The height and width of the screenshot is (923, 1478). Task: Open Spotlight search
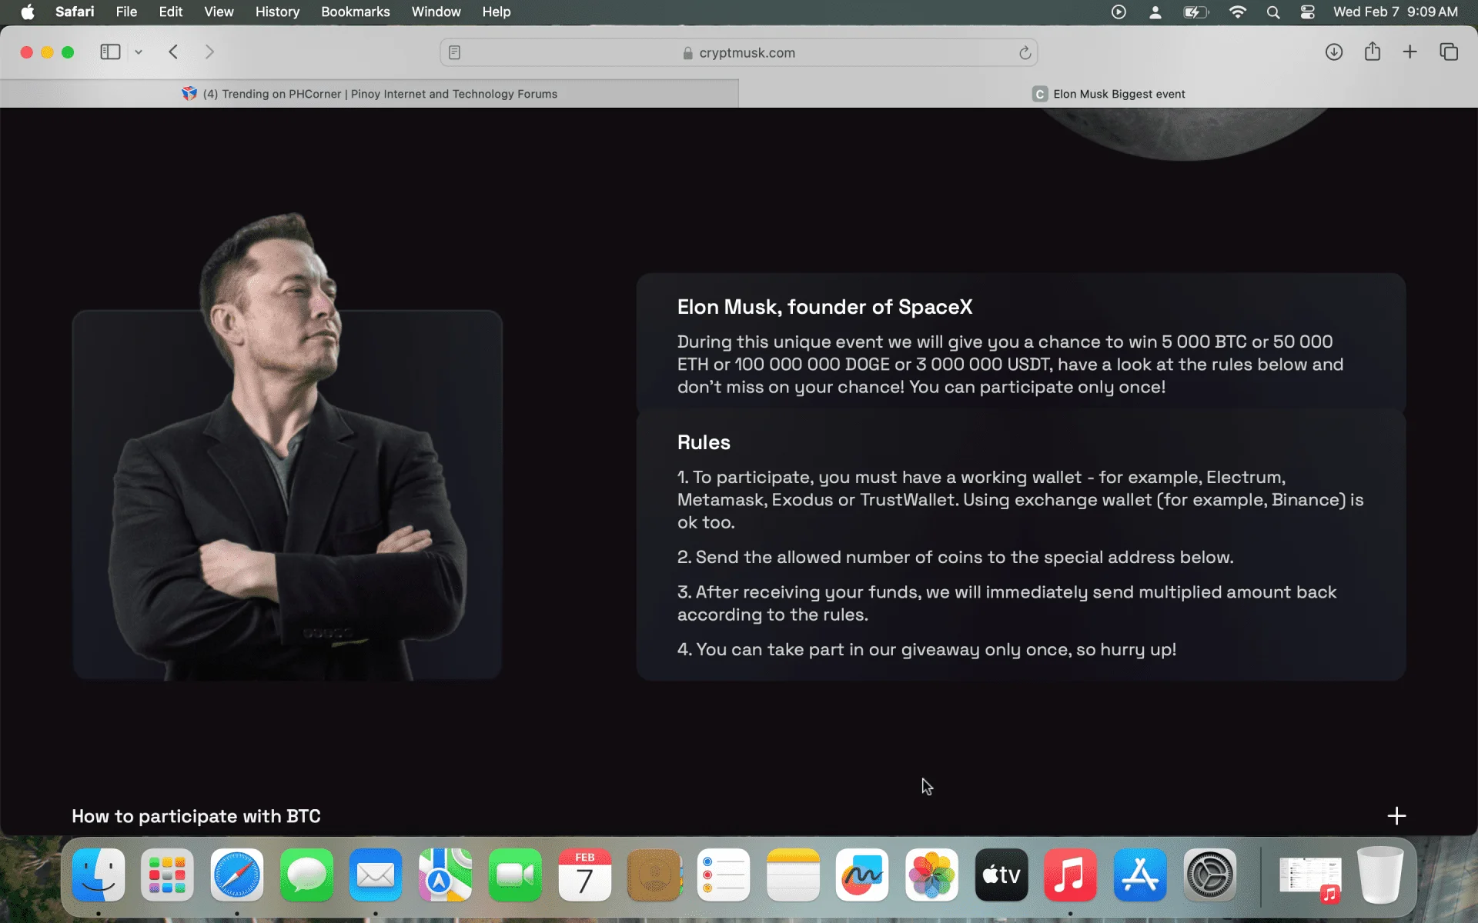point(1273,12)
